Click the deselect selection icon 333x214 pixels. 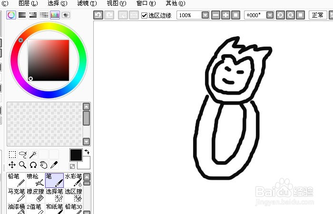(x=123, y=15)
